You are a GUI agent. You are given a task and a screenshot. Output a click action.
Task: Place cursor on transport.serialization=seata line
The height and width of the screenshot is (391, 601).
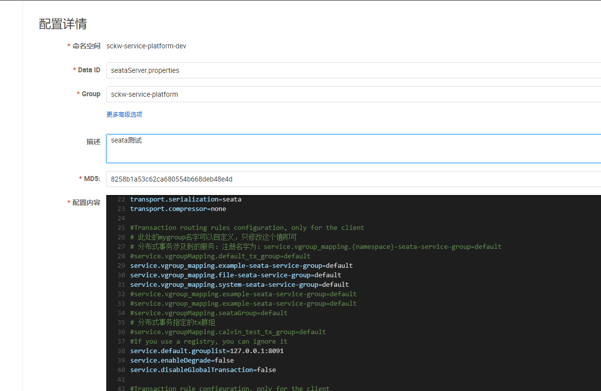(x=186, y=199)
